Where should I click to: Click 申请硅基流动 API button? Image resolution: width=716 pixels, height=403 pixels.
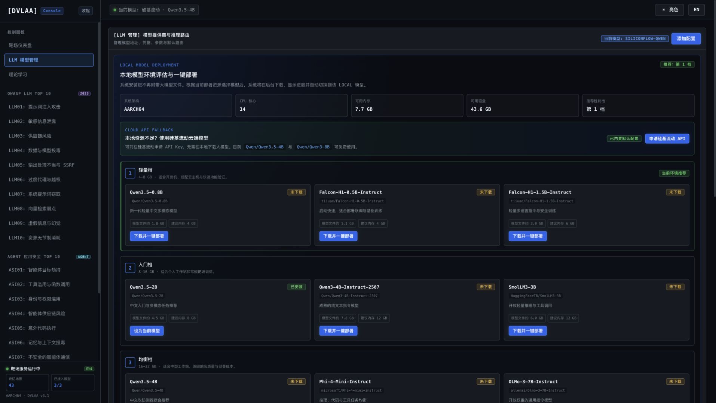(x=667, y=138)
